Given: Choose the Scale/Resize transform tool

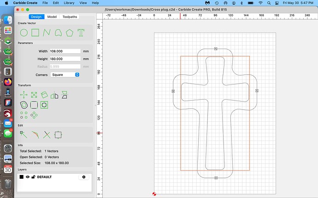Looking at the screenshot, I should (34, 95).
